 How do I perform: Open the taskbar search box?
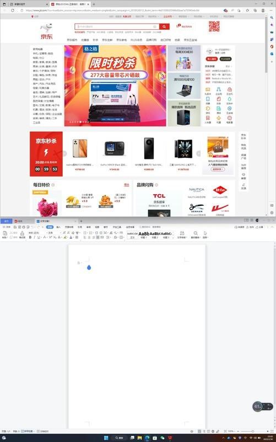tap(120, 438)
